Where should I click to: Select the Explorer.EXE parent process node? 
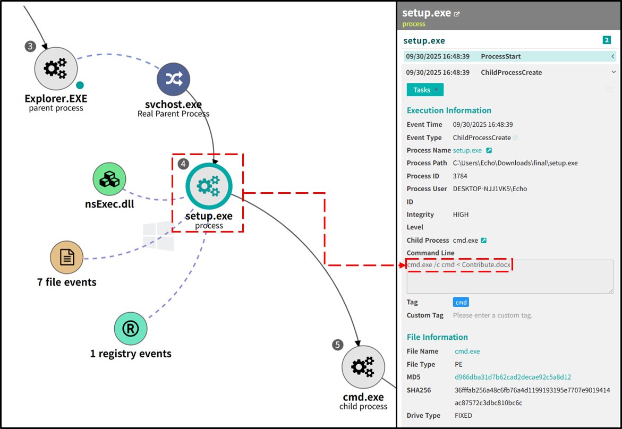pos(56,68)
